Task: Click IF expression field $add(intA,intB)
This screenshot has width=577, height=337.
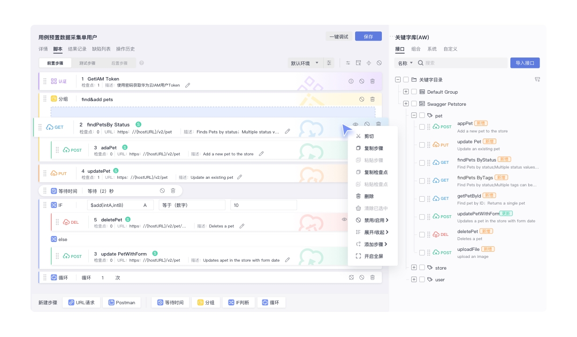Action: click(121, 205)
